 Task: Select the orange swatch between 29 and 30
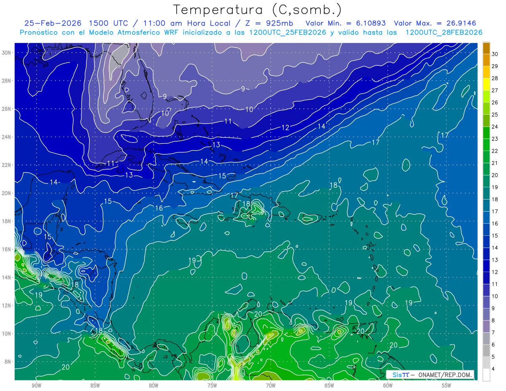(486, 59)
